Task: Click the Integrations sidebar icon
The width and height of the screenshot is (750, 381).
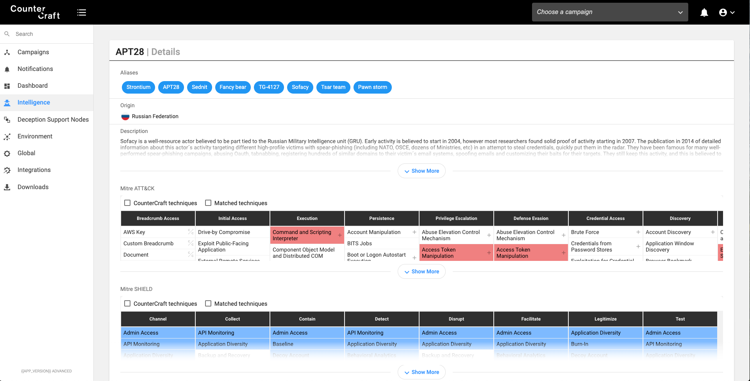Action: [7, 170]
